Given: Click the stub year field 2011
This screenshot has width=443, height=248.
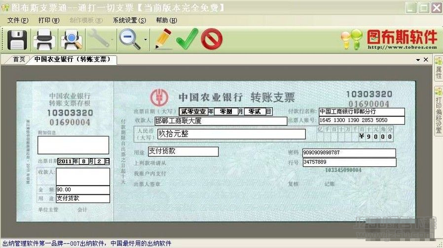Looking at the screenshot, I should pos(65,161).
